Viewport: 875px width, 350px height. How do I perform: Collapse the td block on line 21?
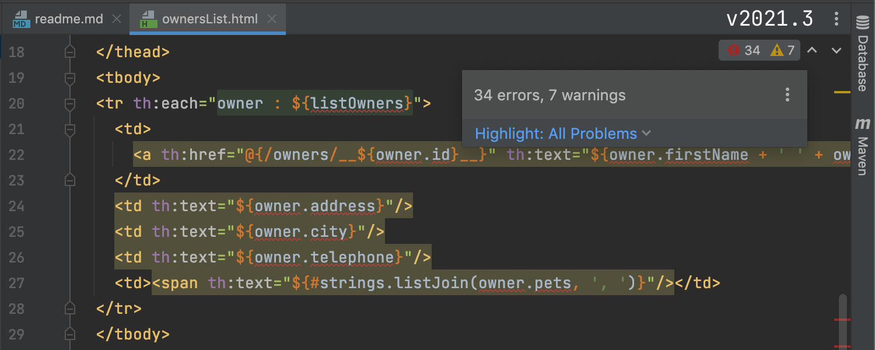(70, 129)
